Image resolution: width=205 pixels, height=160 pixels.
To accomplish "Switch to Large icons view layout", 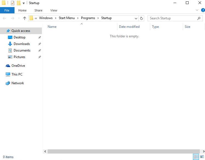I will (x=202, y=157).
